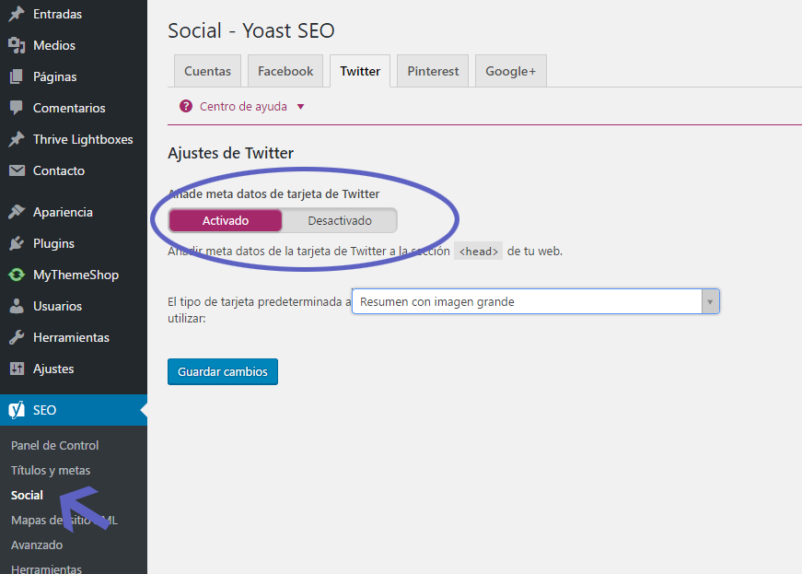The width and height of the screenshot is (802, 574).
Task: Click Guardar cambios button
Action: (x=223, y=371)
